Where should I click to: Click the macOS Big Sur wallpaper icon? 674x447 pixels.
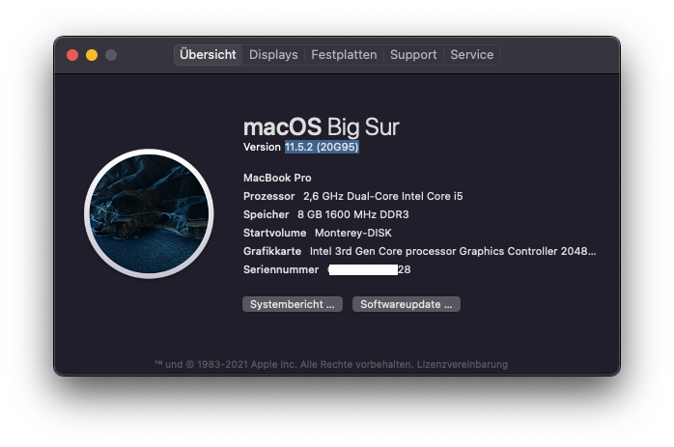(149, 213)
